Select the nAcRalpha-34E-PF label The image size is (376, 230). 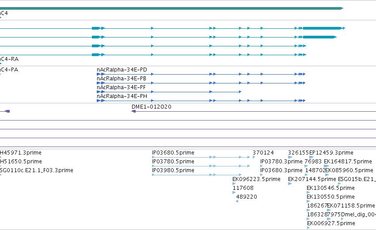click(121, 87)
